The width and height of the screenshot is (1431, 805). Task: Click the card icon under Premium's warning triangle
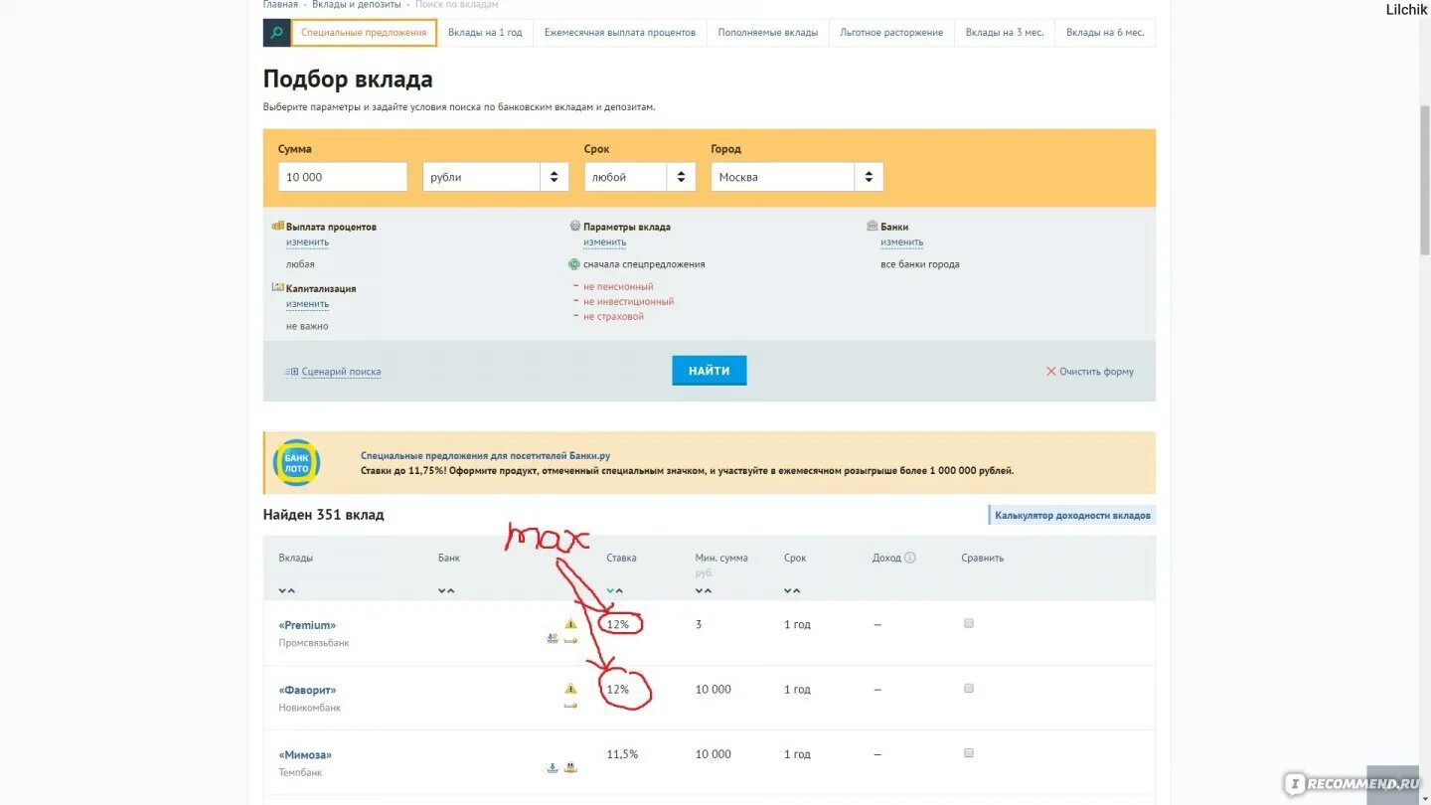(x=570, y=640)
